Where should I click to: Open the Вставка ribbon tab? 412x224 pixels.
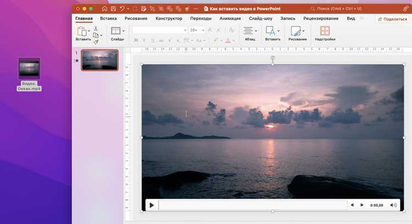108,18
